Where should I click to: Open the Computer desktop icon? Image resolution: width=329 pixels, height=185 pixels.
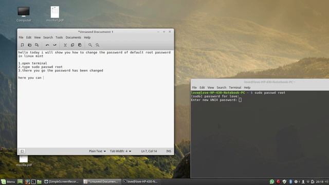click(24, 14)
